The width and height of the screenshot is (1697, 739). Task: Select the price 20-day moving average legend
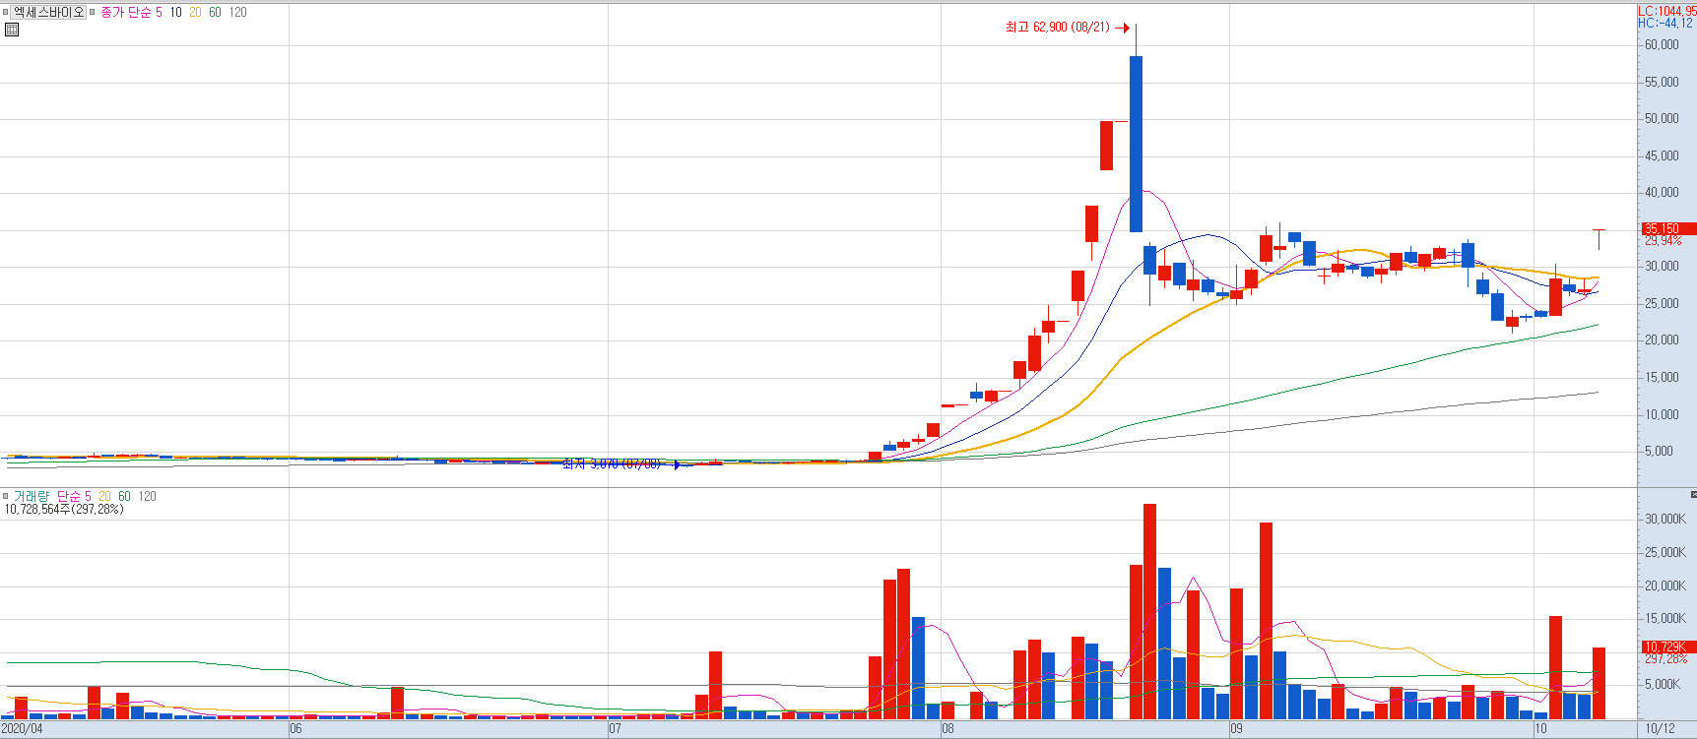click(195, 13)
